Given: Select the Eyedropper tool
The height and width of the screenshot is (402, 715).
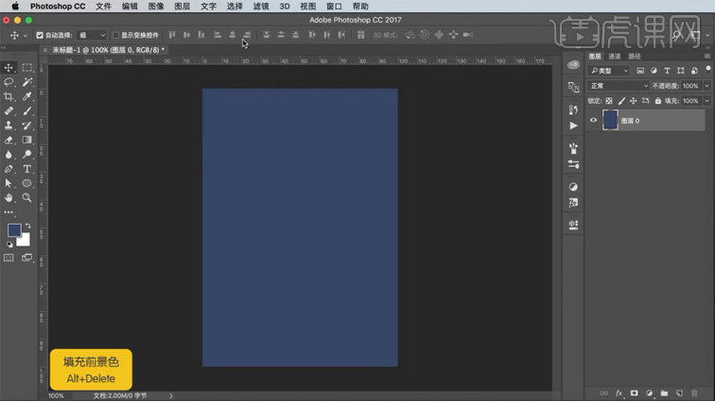Looking at the screenshot, I should pos(26,96).
